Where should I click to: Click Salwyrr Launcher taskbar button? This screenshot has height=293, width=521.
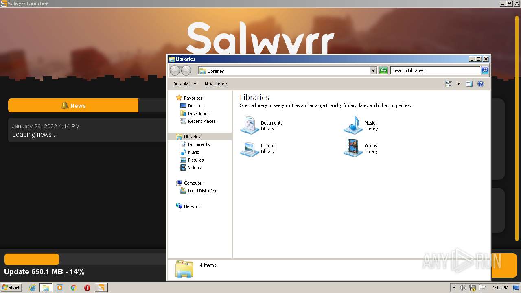[x=101, y=288]
